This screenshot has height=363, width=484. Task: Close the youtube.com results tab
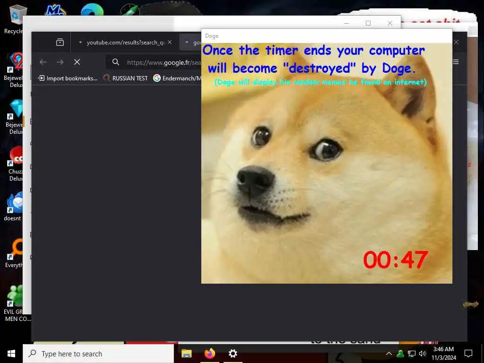(170, 42)
